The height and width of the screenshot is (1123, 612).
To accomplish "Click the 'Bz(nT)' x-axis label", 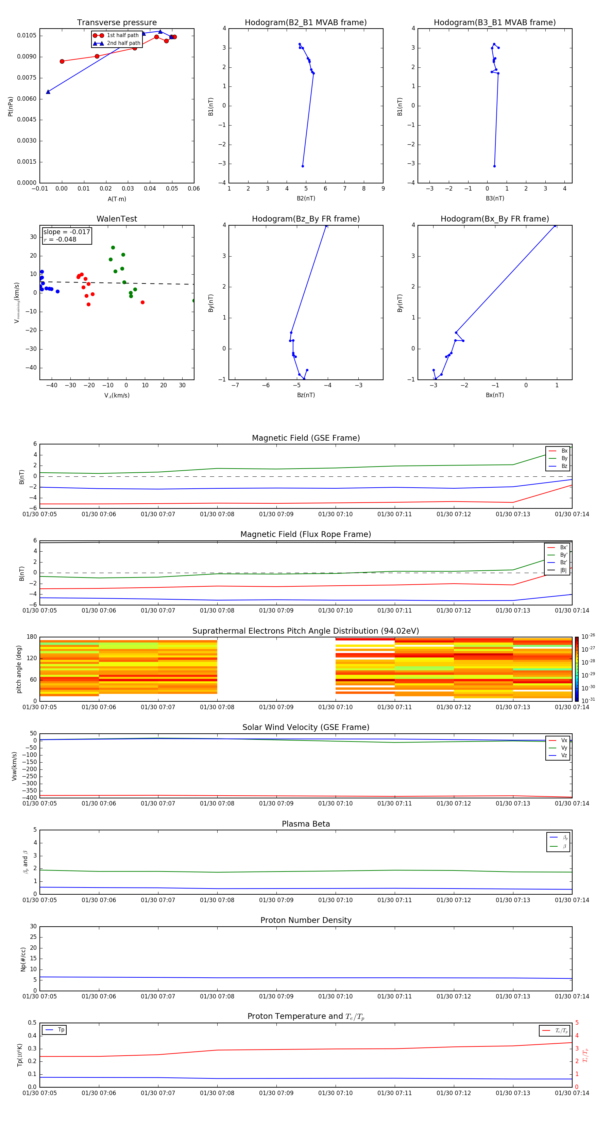I will (x=306, y=395).
